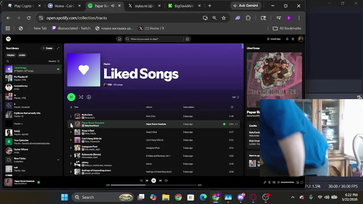
Task: Select 'feelings of impending doom' track
Action: pyautogui.click(x=153, y=172)
